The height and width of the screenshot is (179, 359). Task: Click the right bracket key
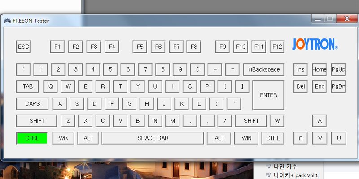point(242,86)
